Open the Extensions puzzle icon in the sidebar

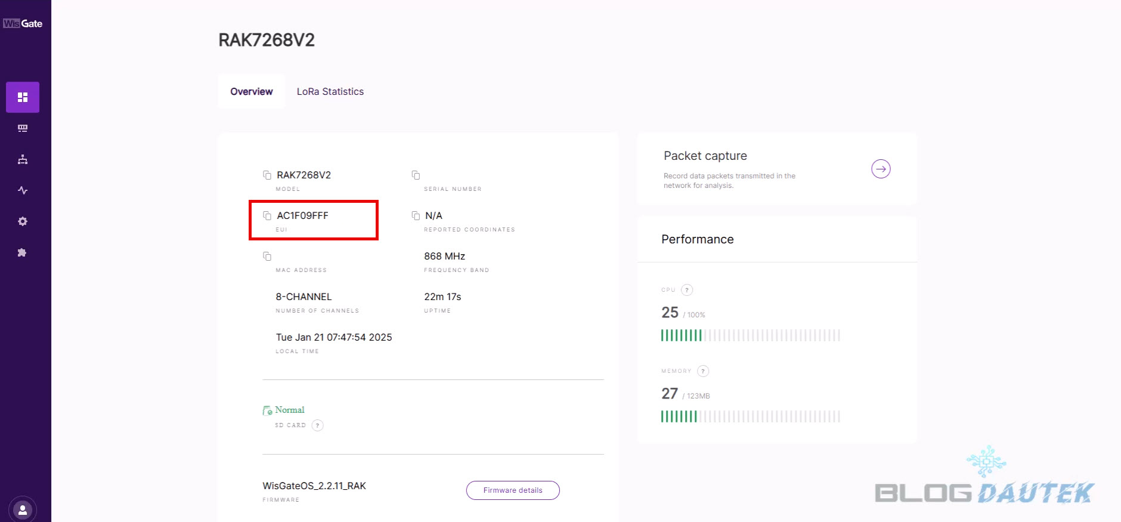point(23,252)
